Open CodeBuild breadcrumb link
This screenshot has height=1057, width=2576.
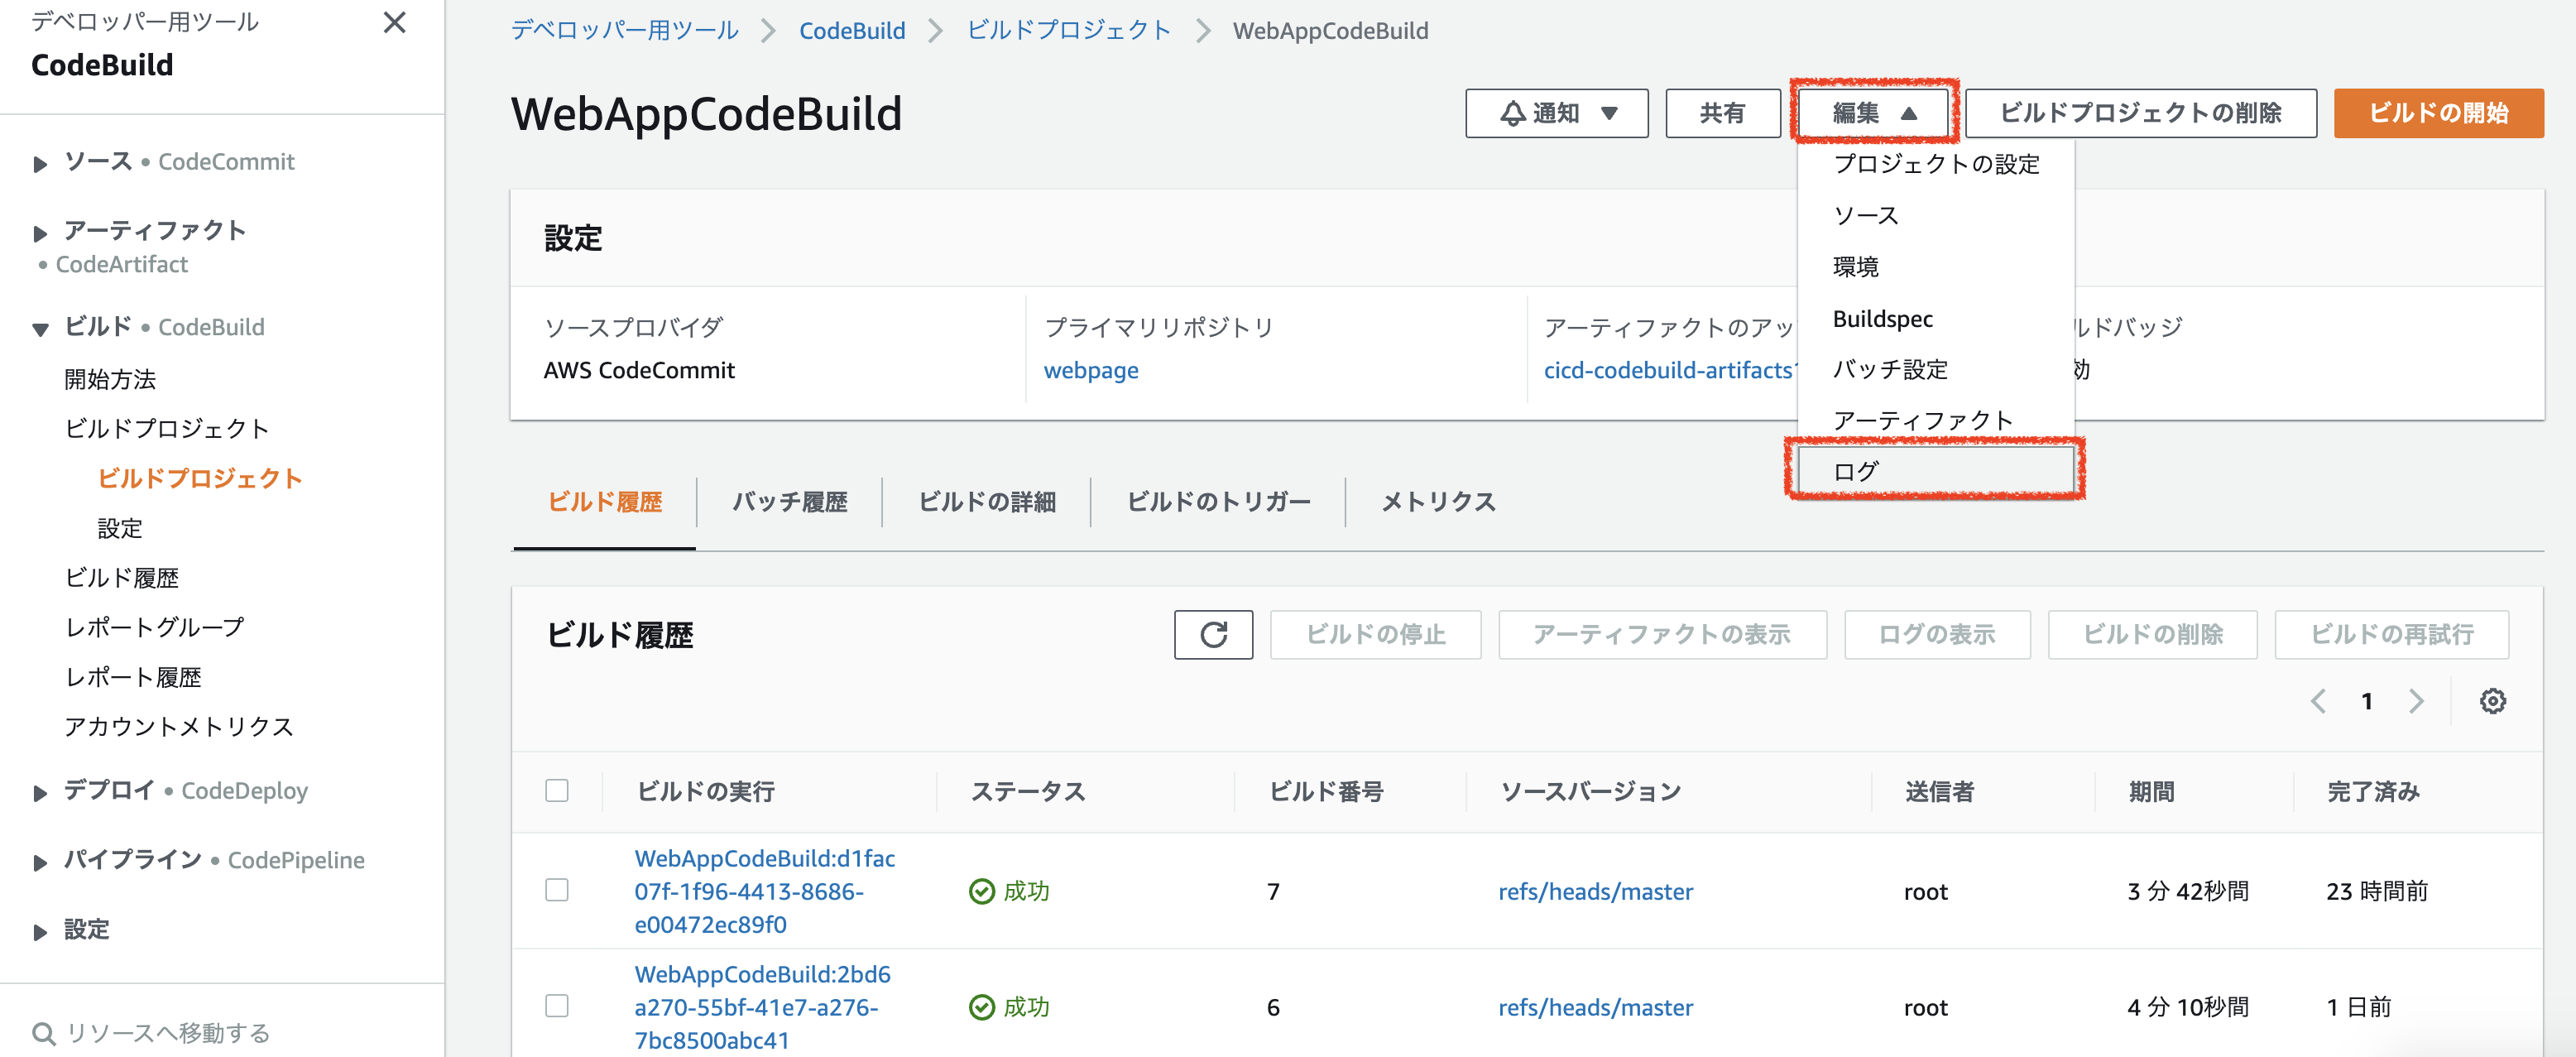[852, 30]
